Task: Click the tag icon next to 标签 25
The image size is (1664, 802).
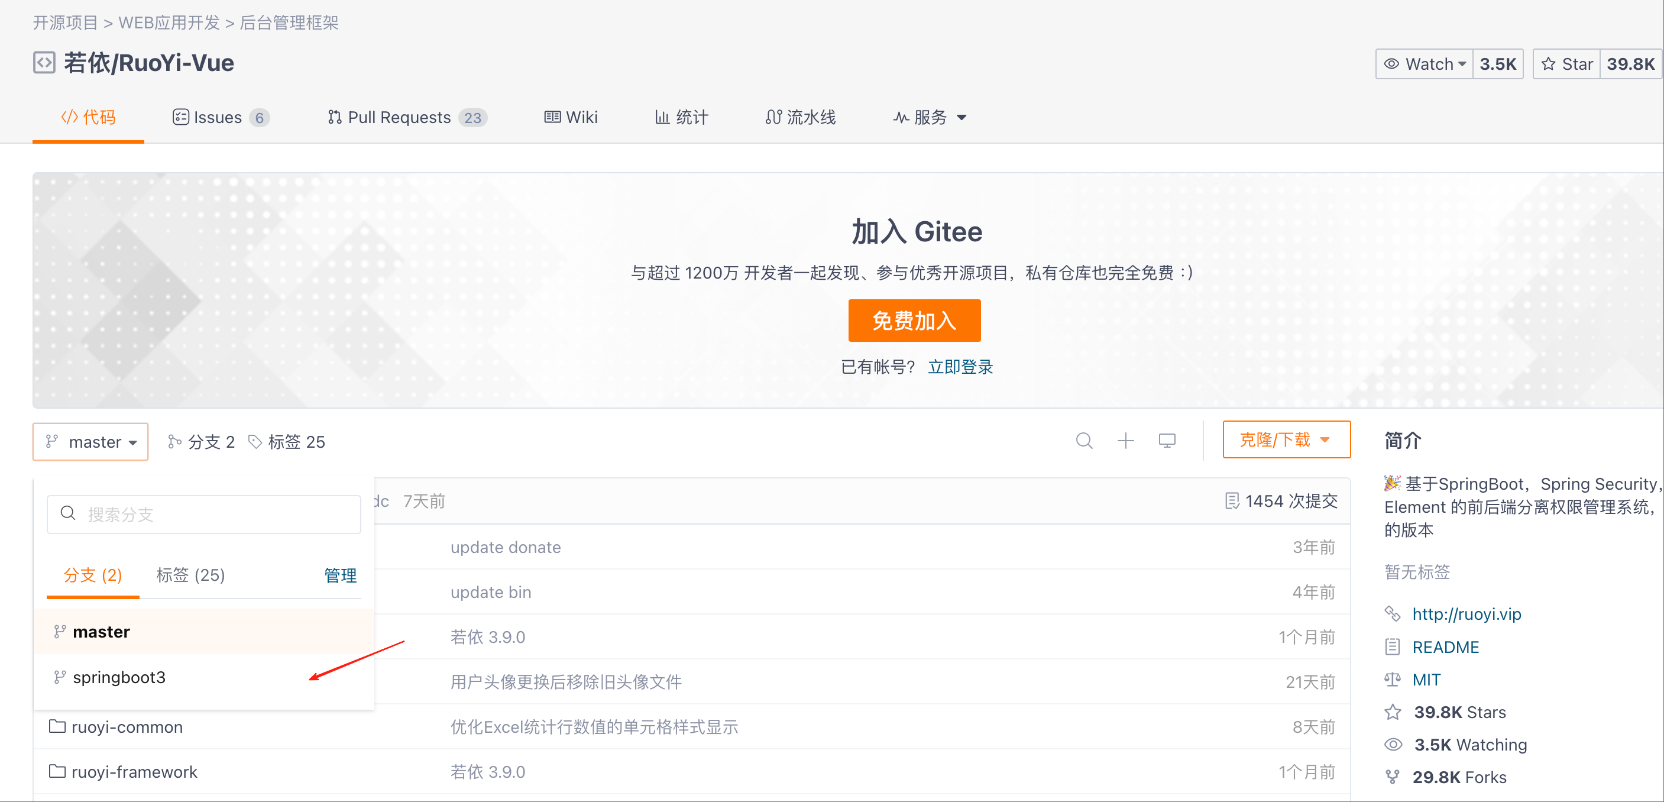Action: [x=255, y=441]
